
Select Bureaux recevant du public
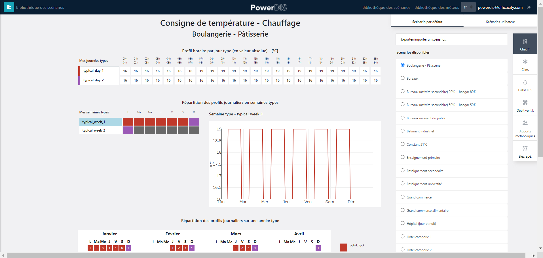click(402, 118)
